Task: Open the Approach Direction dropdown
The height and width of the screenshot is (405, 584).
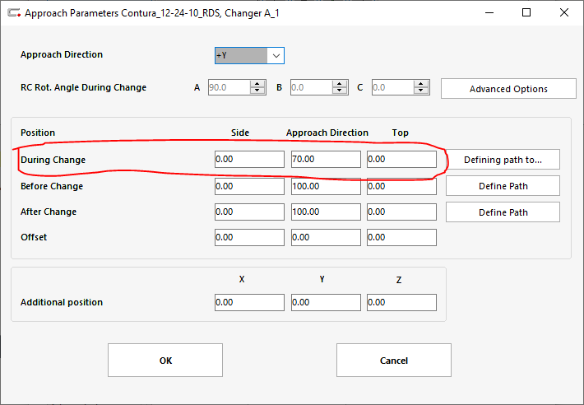Action: (x=276, y=56)
